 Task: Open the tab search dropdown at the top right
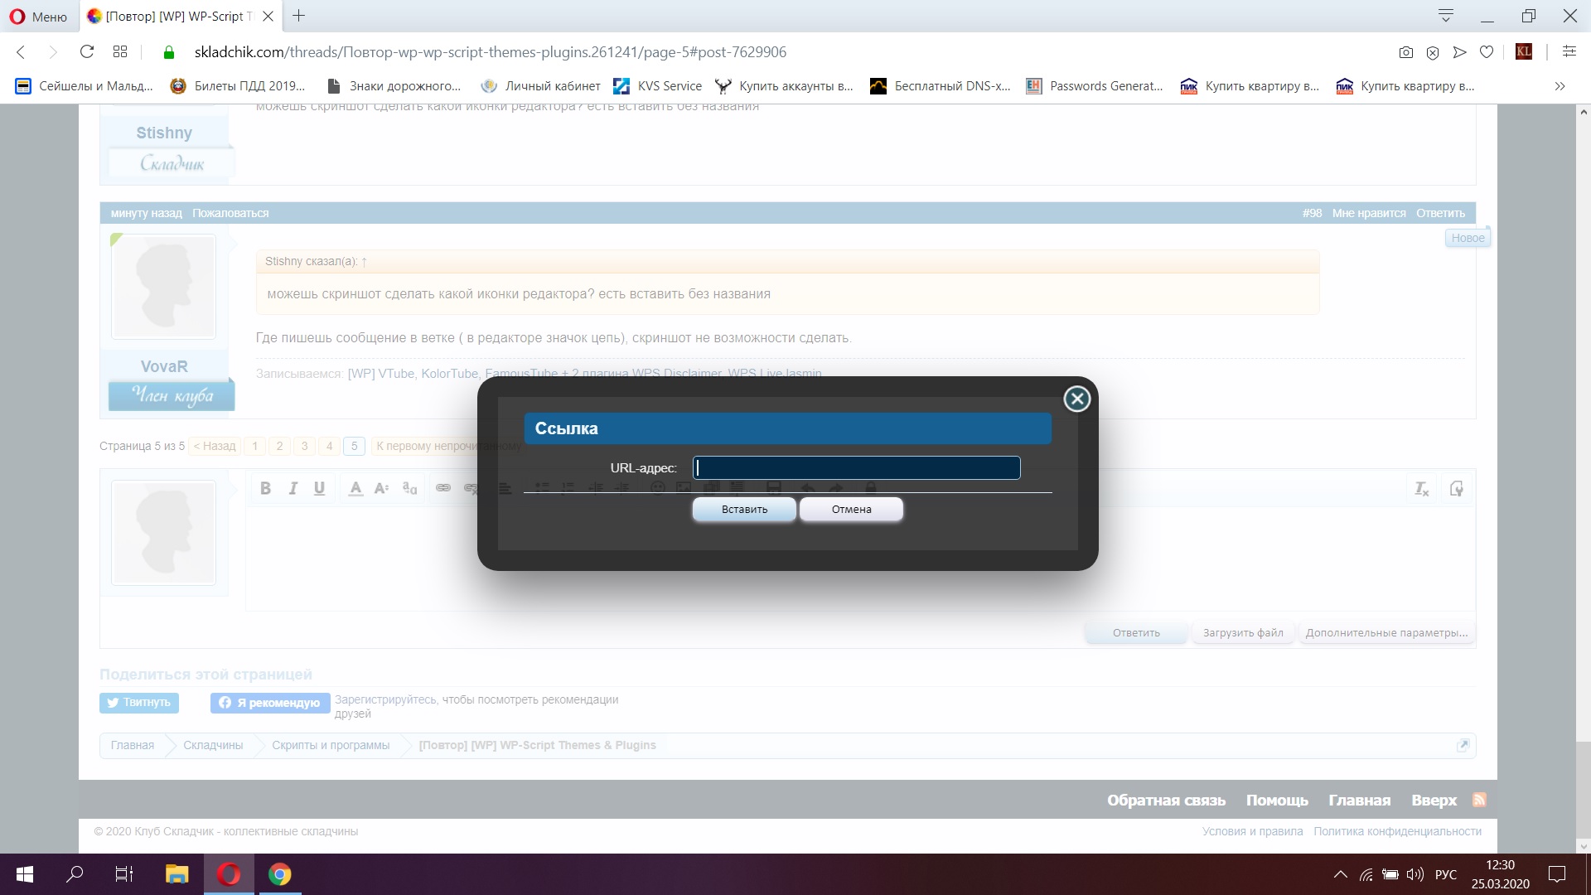[1446, 16]
